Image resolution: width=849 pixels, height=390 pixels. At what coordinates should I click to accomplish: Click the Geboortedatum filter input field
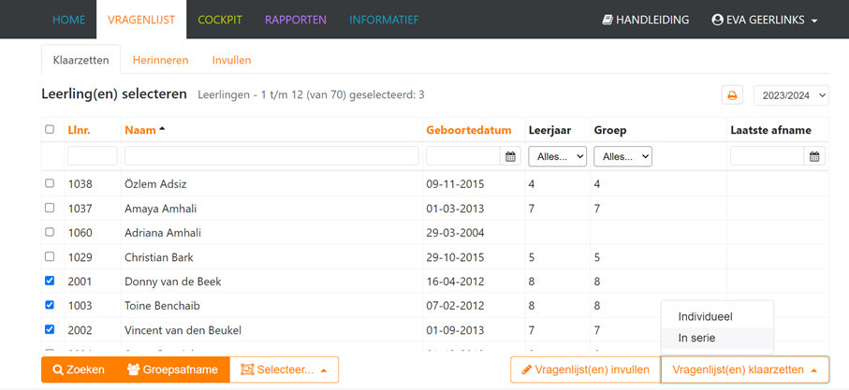coord(463,156)
